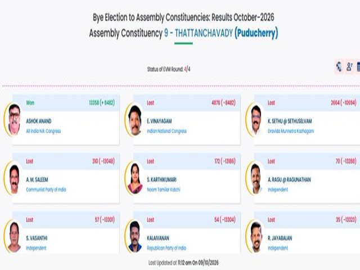Click Ashok Anand's candidate photo

[14, 119]
